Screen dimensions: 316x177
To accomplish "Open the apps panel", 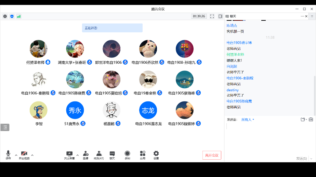I will click(143, 155).
